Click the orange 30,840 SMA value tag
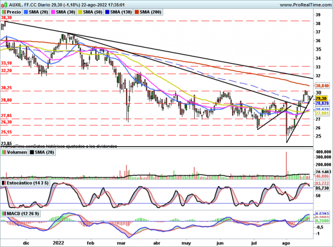Image resolution: width=333 pixels, height=247 pixels. pos(321,86)
